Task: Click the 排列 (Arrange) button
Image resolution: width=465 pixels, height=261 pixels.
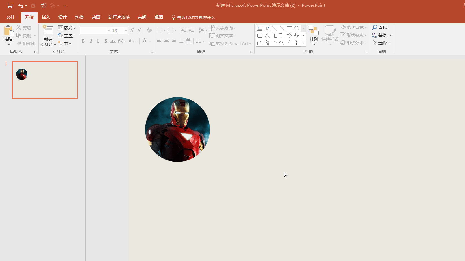Action: pos(314,35)
